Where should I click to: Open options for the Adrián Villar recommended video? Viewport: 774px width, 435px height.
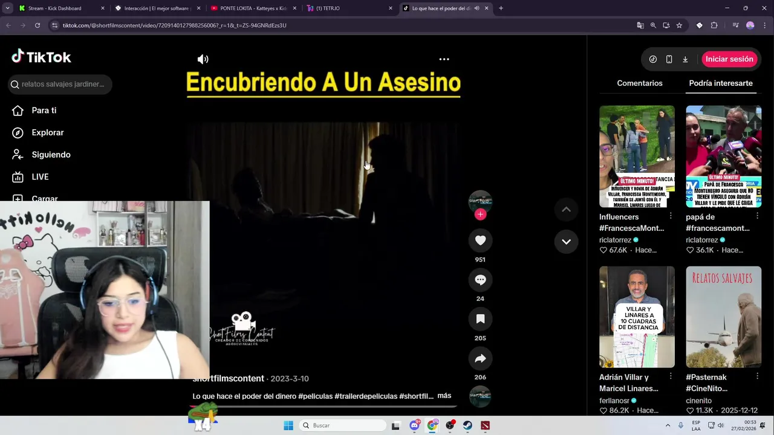coord(671,376)
